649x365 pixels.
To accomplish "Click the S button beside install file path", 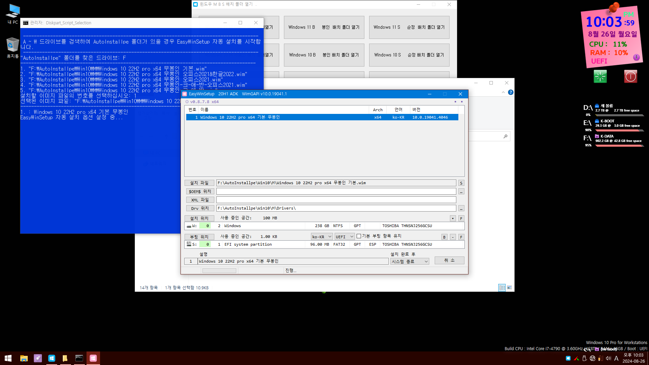I will tap(461, 183).
